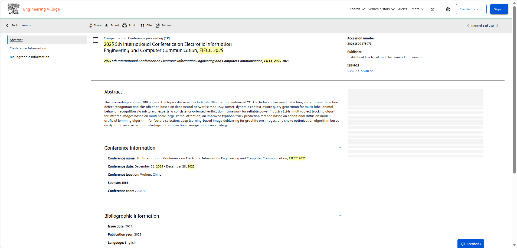
Task: Click the accession number 20261520475971
Action: click(359, 44)
